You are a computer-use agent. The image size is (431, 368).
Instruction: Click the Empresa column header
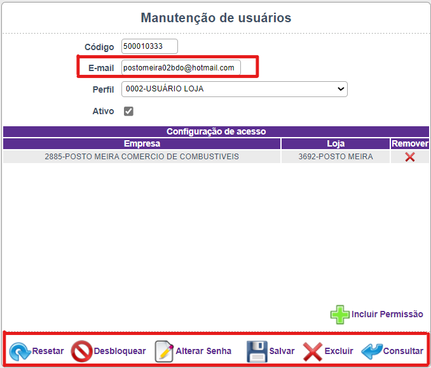[142, 143]
